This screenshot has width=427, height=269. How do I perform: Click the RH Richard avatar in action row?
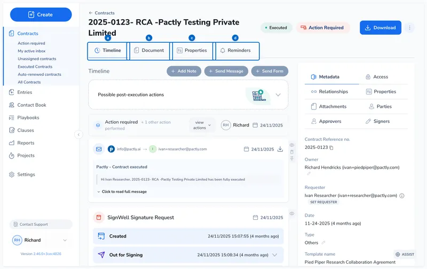click(226, 125)
